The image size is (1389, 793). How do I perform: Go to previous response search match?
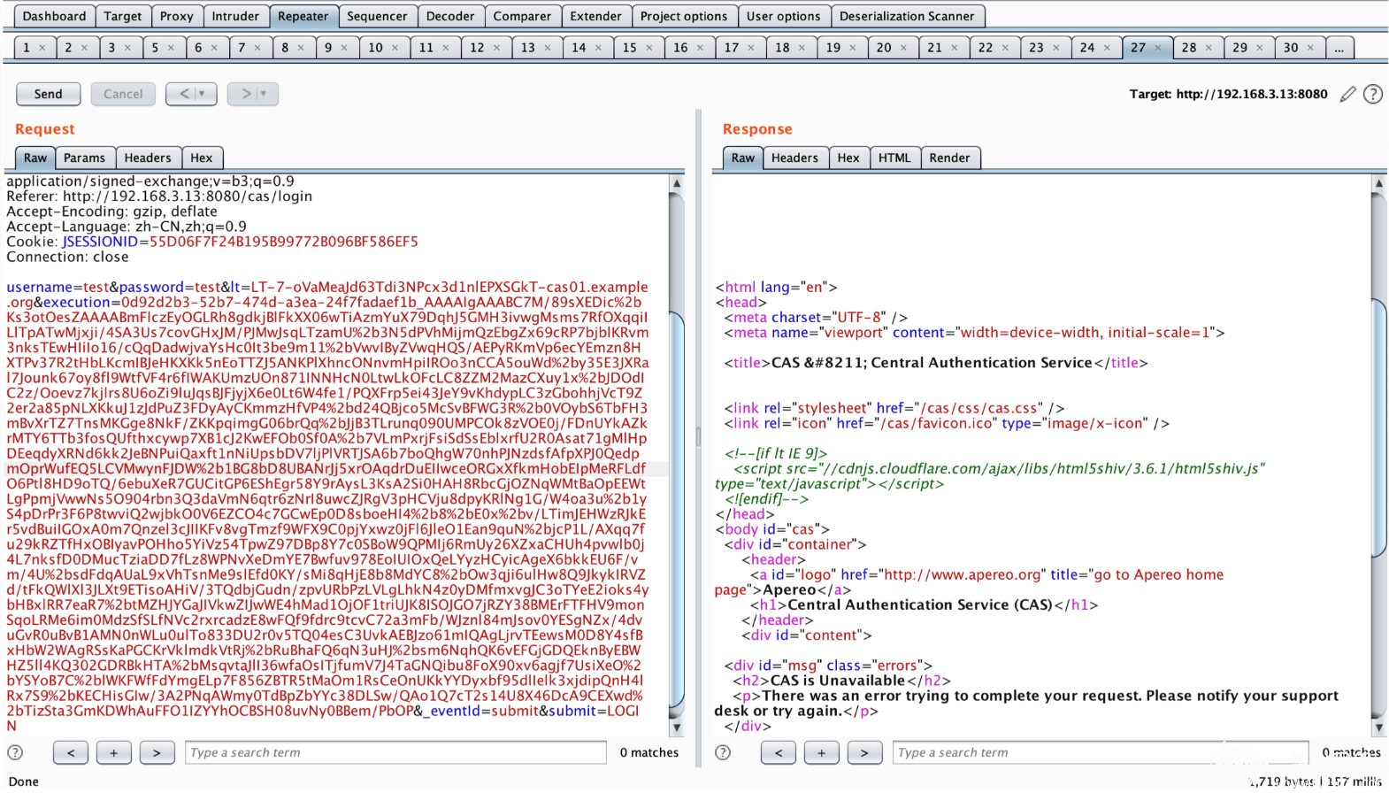pos(778,752)
